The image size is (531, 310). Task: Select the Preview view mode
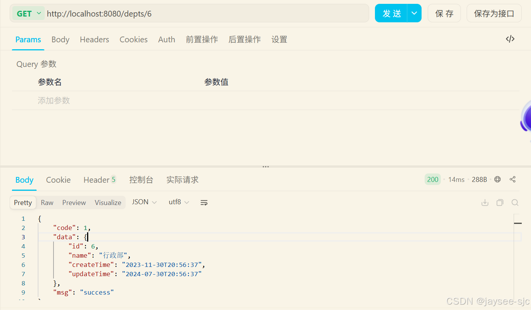click(x=74, y=203)
